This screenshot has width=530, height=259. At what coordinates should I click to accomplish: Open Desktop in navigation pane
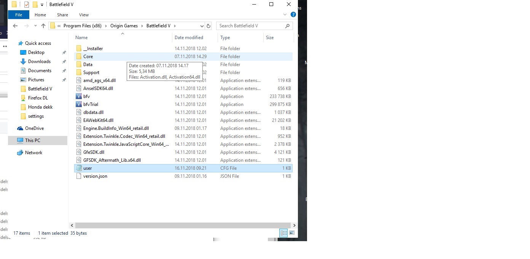pyautogui.click(x=36, y=52)
